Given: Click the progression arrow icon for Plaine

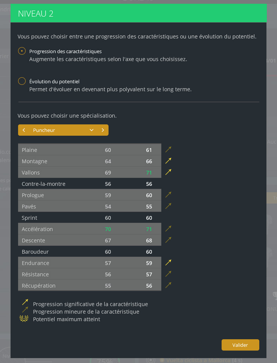Looking at the screenshot, I should (168, 150).
